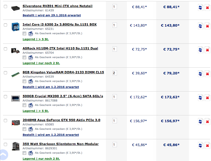Screen dimensions: 211x161
Task: Tick the row checkbox for 500GB Crucial MX200
Action: point(5,97)
